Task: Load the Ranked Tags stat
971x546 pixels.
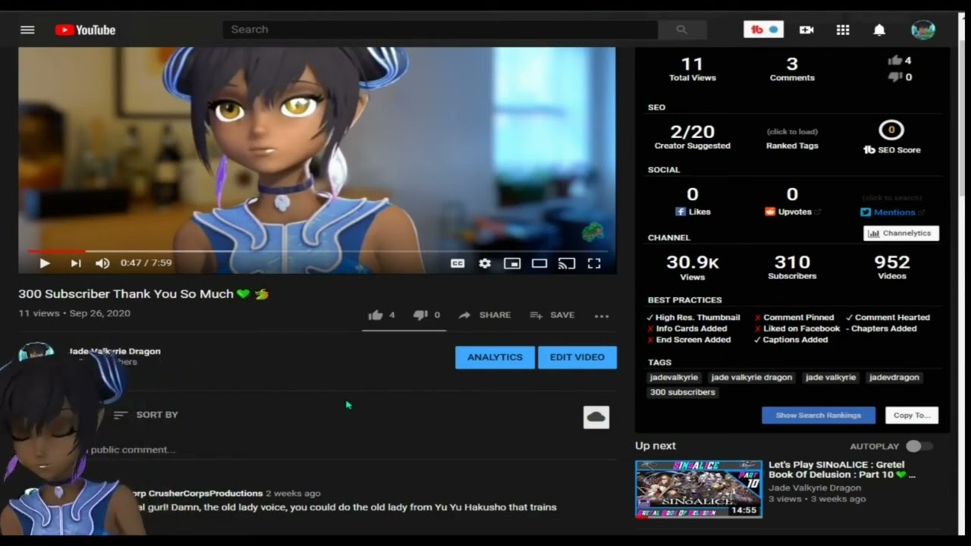Action: [x=792, y=139]
